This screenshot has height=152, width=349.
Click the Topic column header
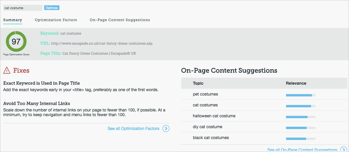pyautogui.click(x=198, y=83)
